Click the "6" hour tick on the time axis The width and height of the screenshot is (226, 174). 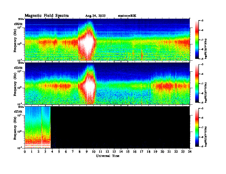pyautogui.click(x=66, y=152)
